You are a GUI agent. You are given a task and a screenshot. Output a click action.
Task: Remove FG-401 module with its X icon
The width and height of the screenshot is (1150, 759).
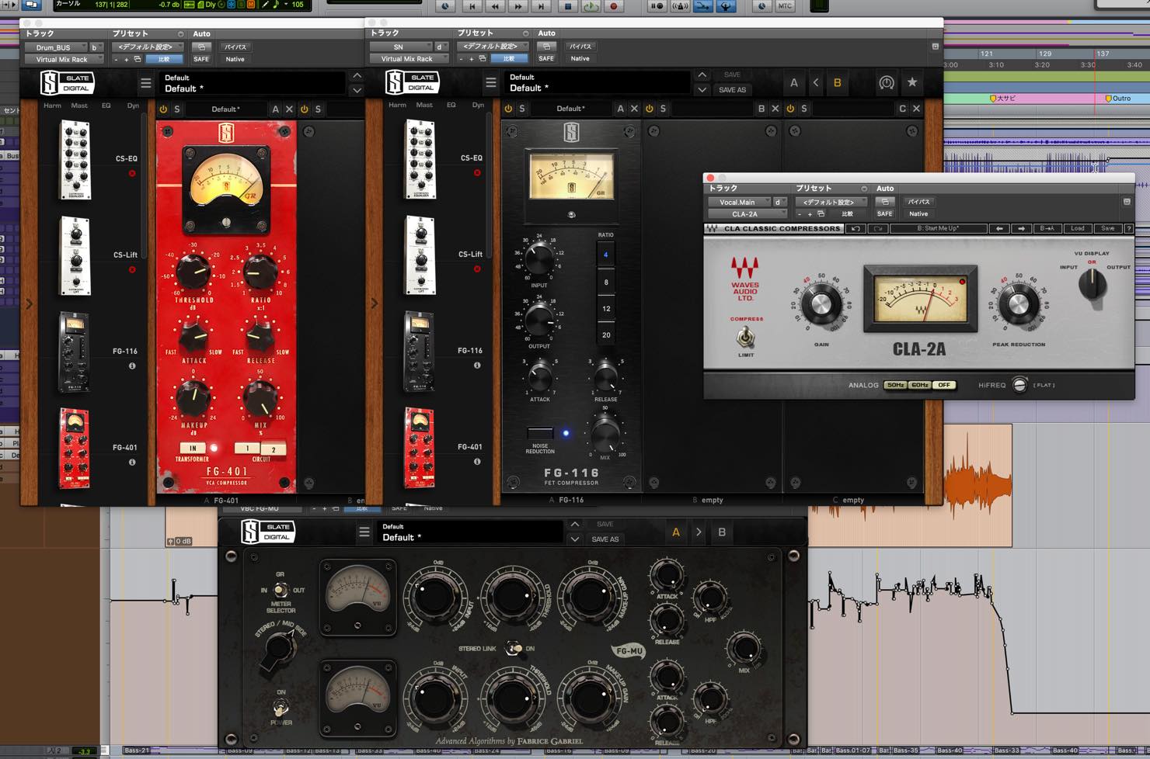click(289, 109)
